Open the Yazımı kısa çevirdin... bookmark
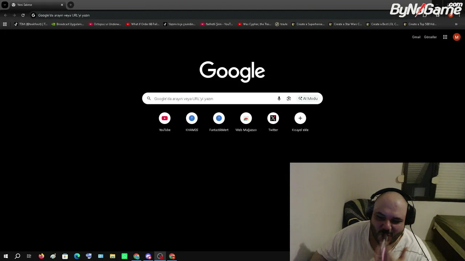The width and height of the screenshot is (465, 261). tap(180, 24)
